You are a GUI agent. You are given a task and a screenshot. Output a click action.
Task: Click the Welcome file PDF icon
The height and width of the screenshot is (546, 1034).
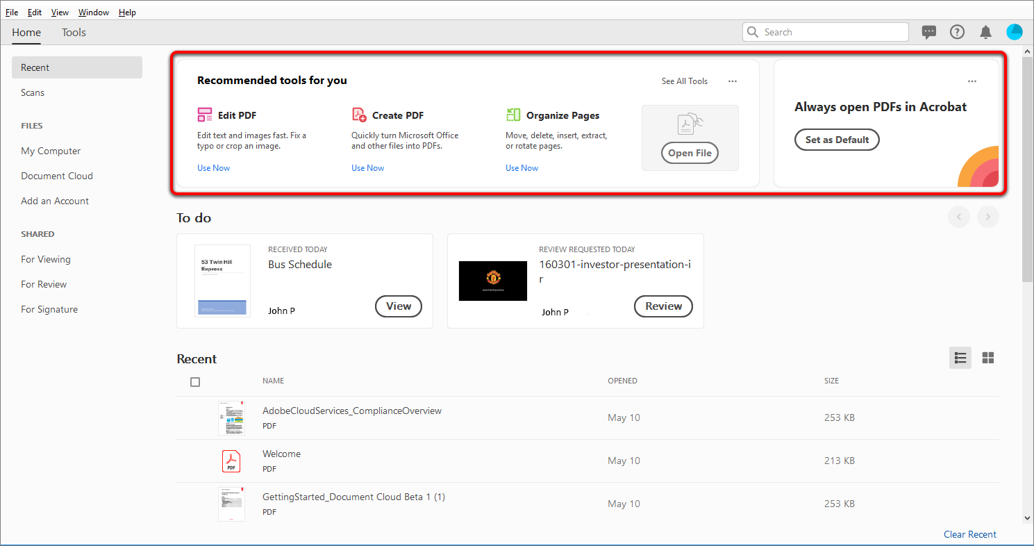(231, 461)
